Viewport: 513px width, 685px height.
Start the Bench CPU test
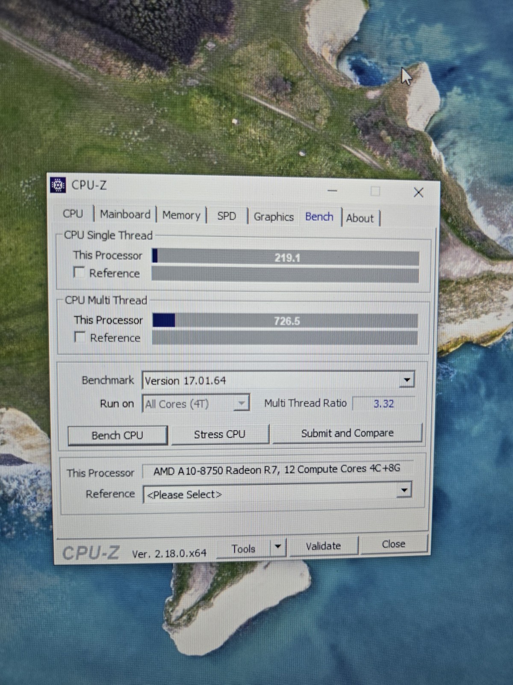[x=118, y=435]
